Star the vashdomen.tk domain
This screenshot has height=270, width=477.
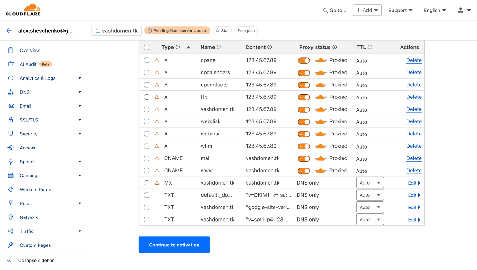tap(222, 30)
